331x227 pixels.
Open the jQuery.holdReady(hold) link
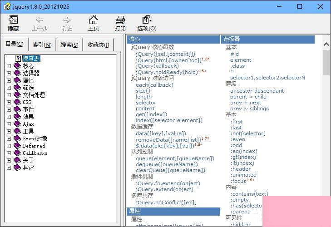coord(167,72)
